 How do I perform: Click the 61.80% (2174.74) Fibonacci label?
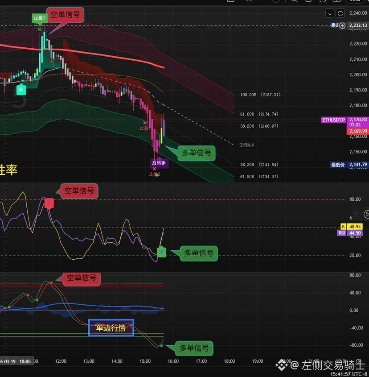click(259, 114)
